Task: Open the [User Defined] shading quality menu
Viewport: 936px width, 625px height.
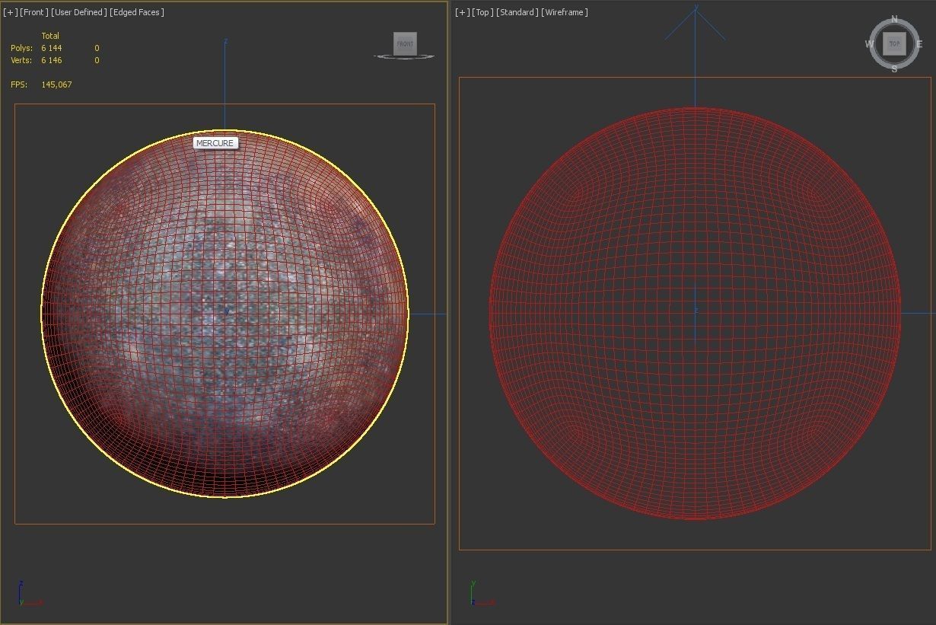Action: click(79, 12)
